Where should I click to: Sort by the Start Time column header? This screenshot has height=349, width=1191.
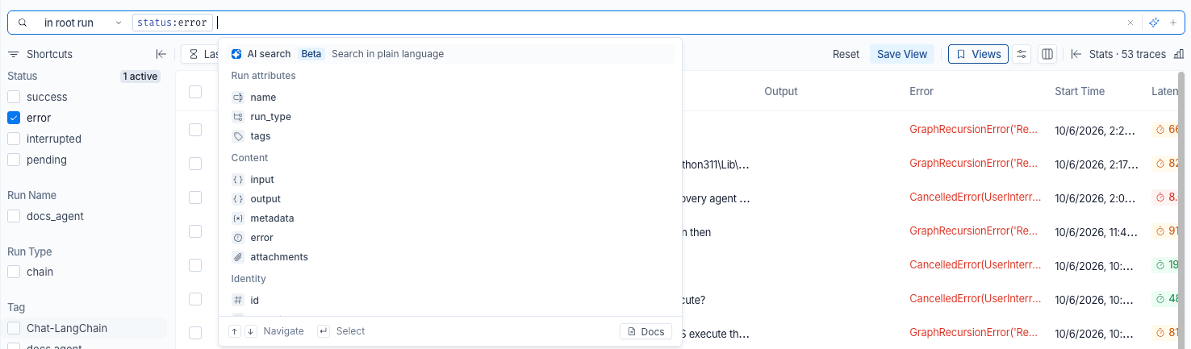pyautogui.click(x=1080, y=91)
